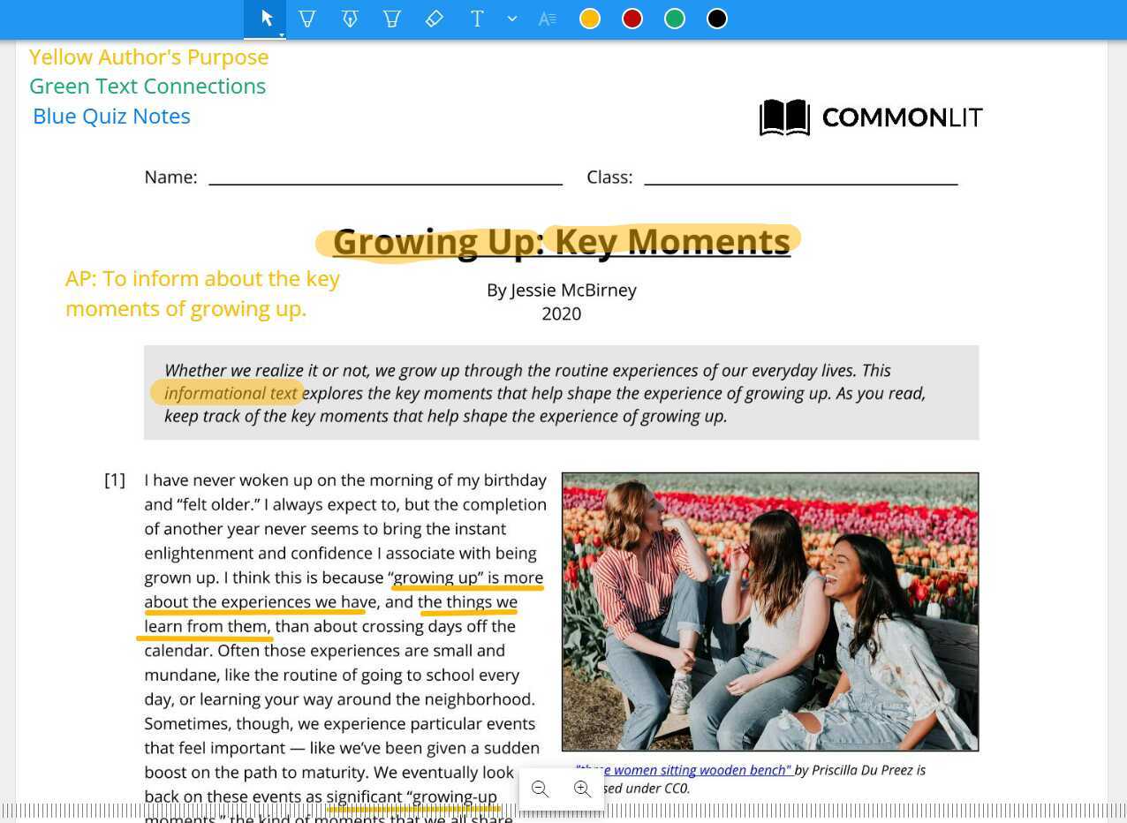The image size is (1127, 823).
Task: Choose the marker strikethrough tool
Action: pyautogui.click(x=391, y=18)
